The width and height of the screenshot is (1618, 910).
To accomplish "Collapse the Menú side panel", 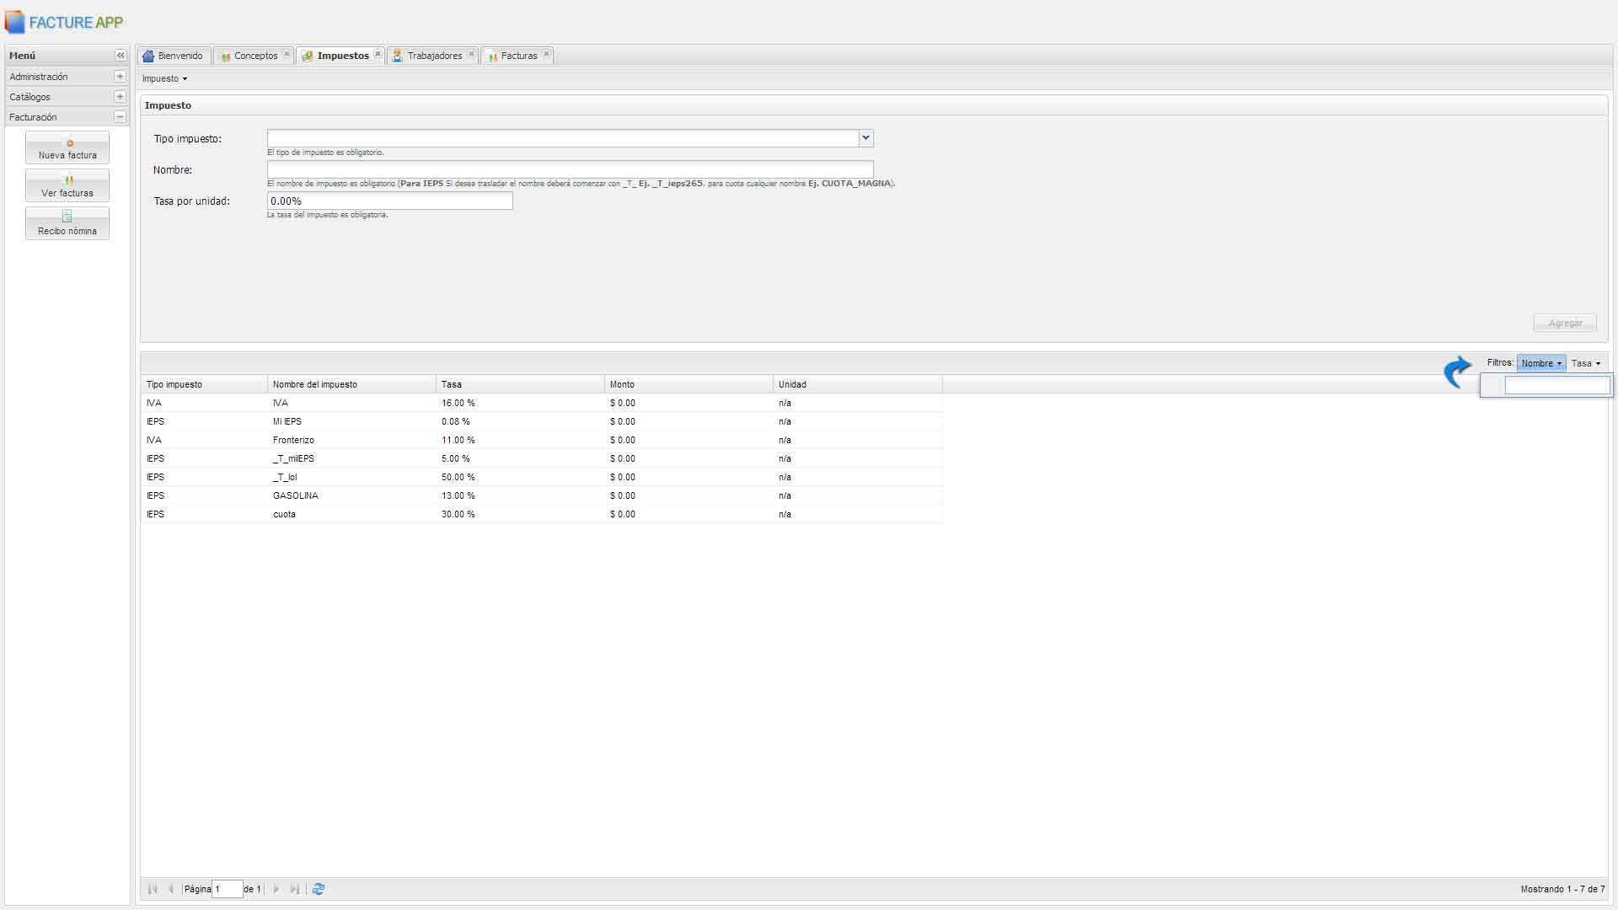I will pos(121,56).
